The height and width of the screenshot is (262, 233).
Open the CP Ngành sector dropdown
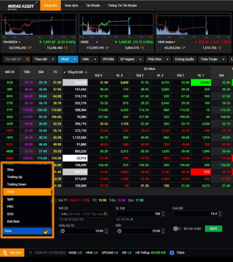click(x=131, y=59)
